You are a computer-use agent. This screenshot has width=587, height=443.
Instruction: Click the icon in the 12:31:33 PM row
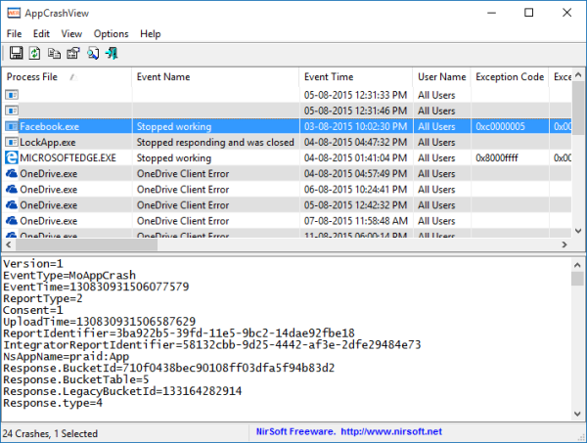(12, 95)
